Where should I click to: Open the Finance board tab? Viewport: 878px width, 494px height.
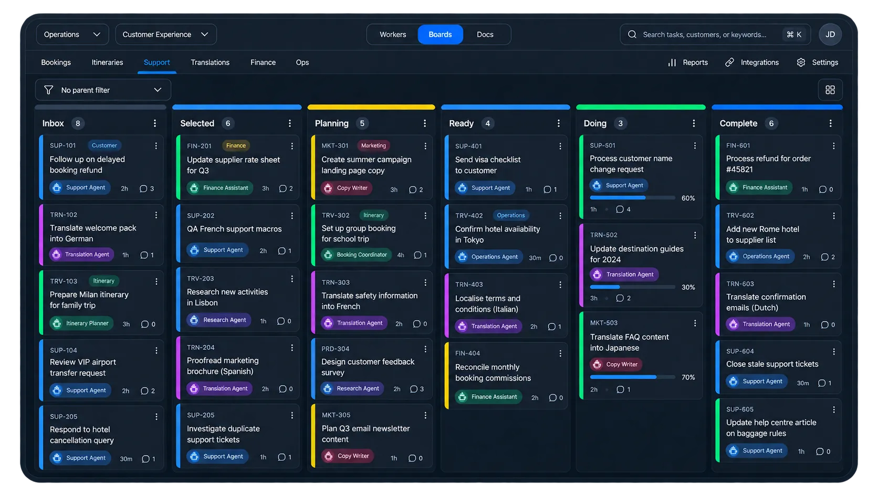point(263,62)
